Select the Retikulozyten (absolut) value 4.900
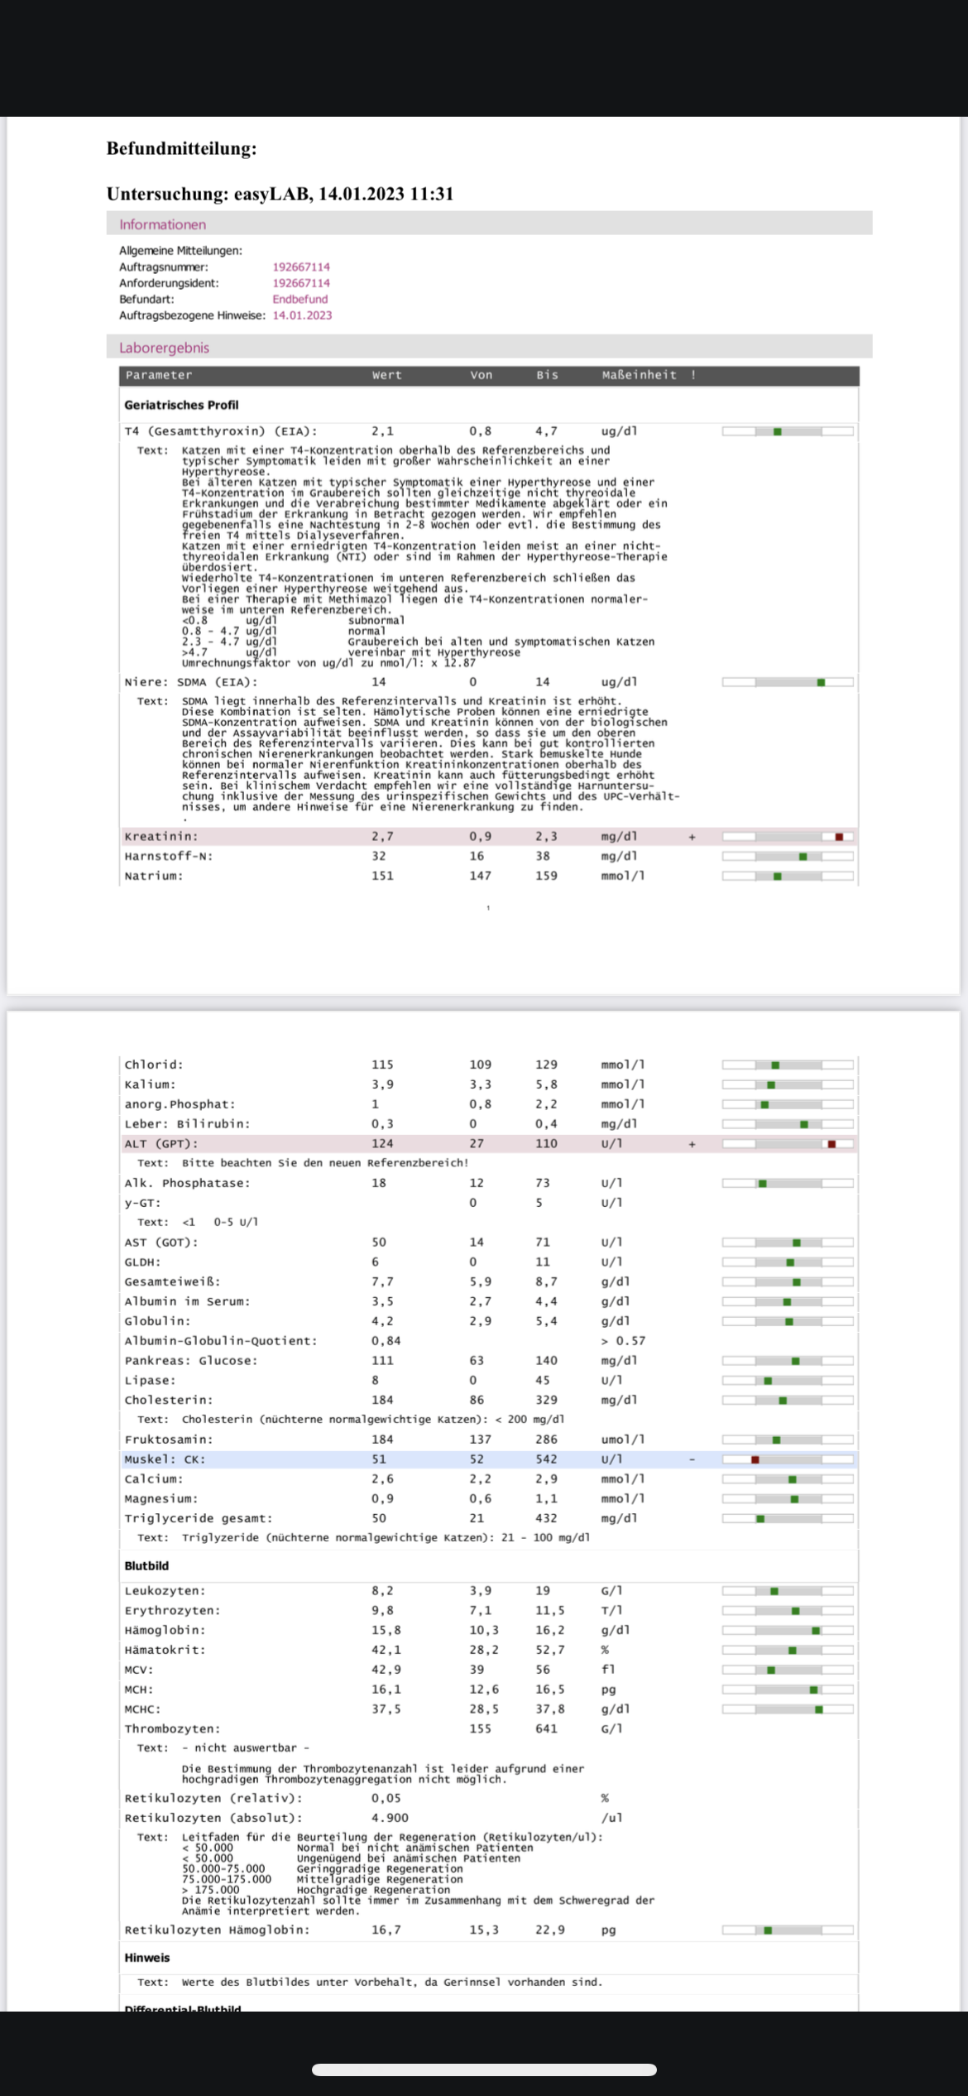 390,1818
